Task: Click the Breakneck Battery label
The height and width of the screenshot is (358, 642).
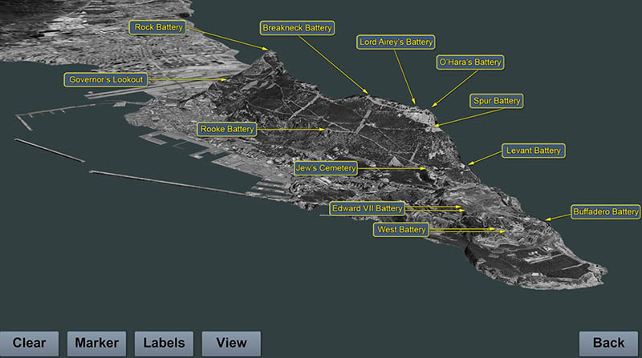Action: [x=297, y=28]
